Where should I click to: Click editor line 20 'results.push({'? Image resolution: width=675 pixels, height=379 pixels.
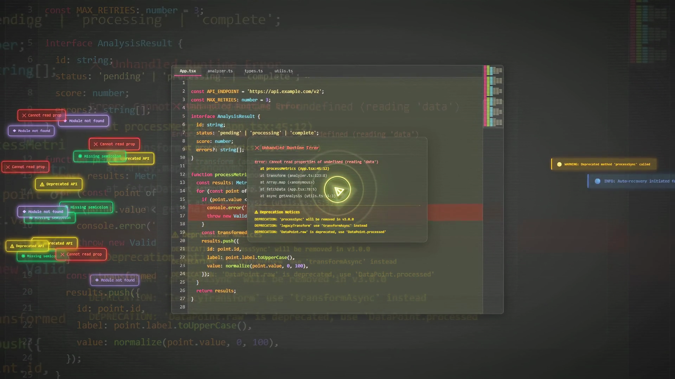[220, 241]
